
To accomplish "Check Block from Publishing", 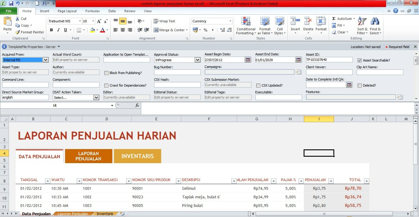I will click(106, 73).
